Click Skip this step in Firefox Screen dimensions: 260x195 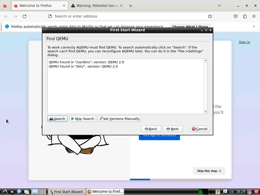(209, 171)
